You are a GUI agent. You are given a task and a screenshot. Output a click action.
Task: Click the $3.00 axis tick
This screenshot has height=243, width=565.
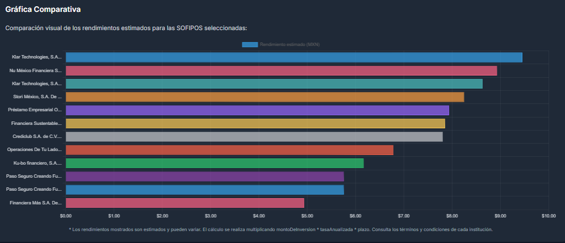pyautogui.click(x=211, y=216)
